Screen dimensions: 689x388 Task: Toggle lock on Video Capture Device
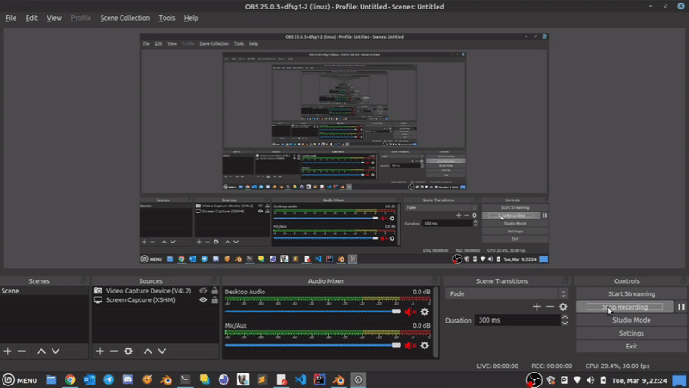click(214, 291)
